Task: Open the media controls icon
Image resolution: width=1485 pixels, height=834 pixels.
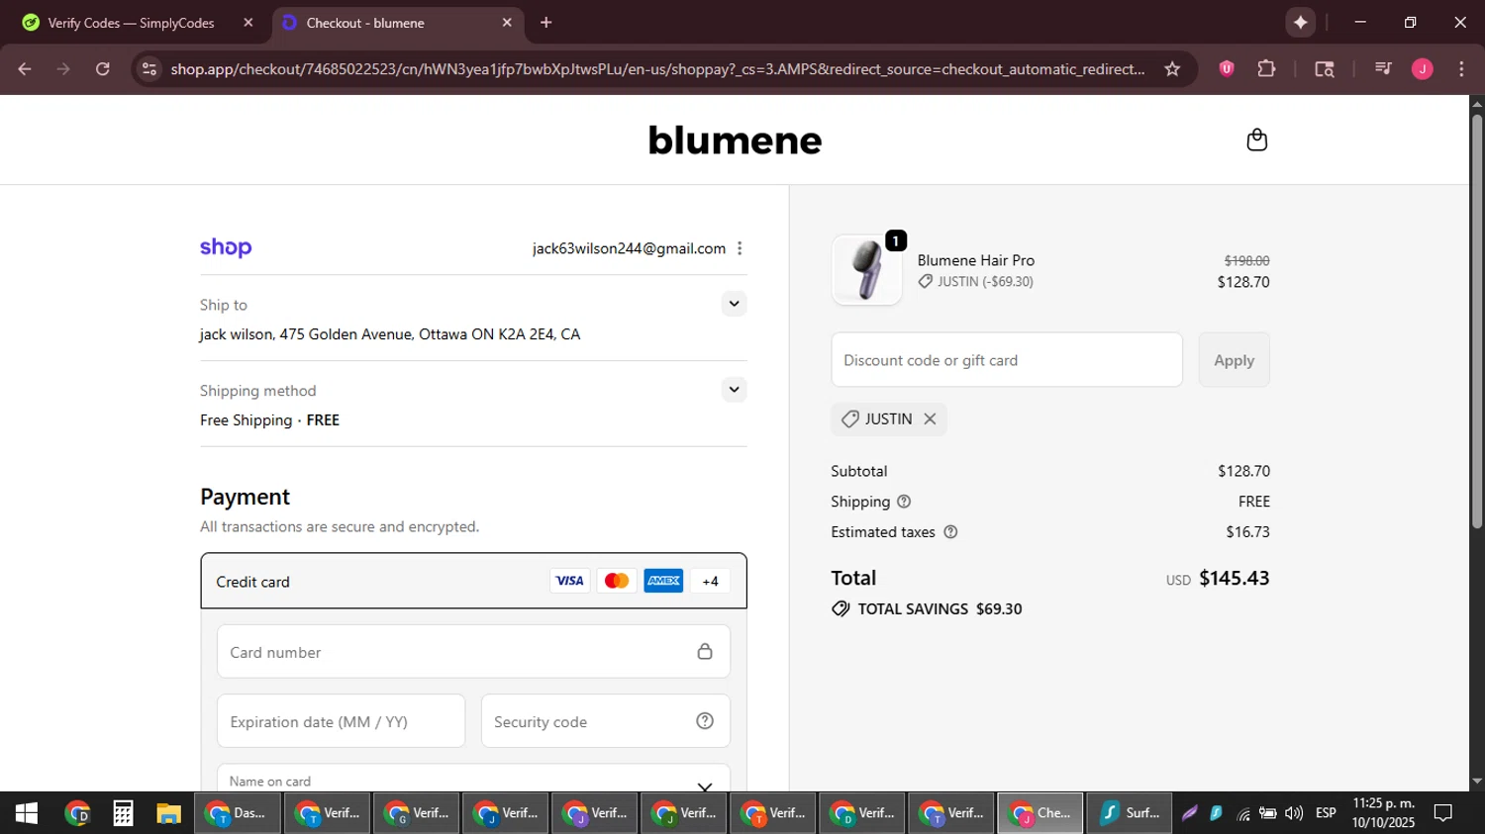Action: click(1383, 68)
